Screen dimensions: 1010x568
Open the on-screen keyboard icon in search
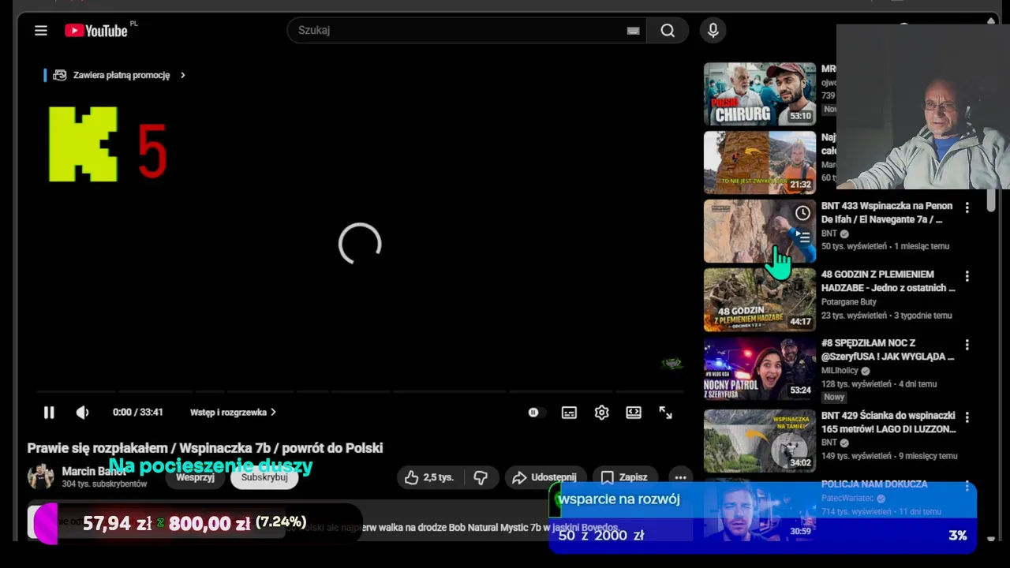click(633, 31)
